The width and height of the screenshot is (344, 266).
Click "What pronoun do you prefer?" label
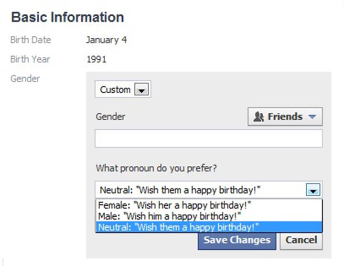156,169
